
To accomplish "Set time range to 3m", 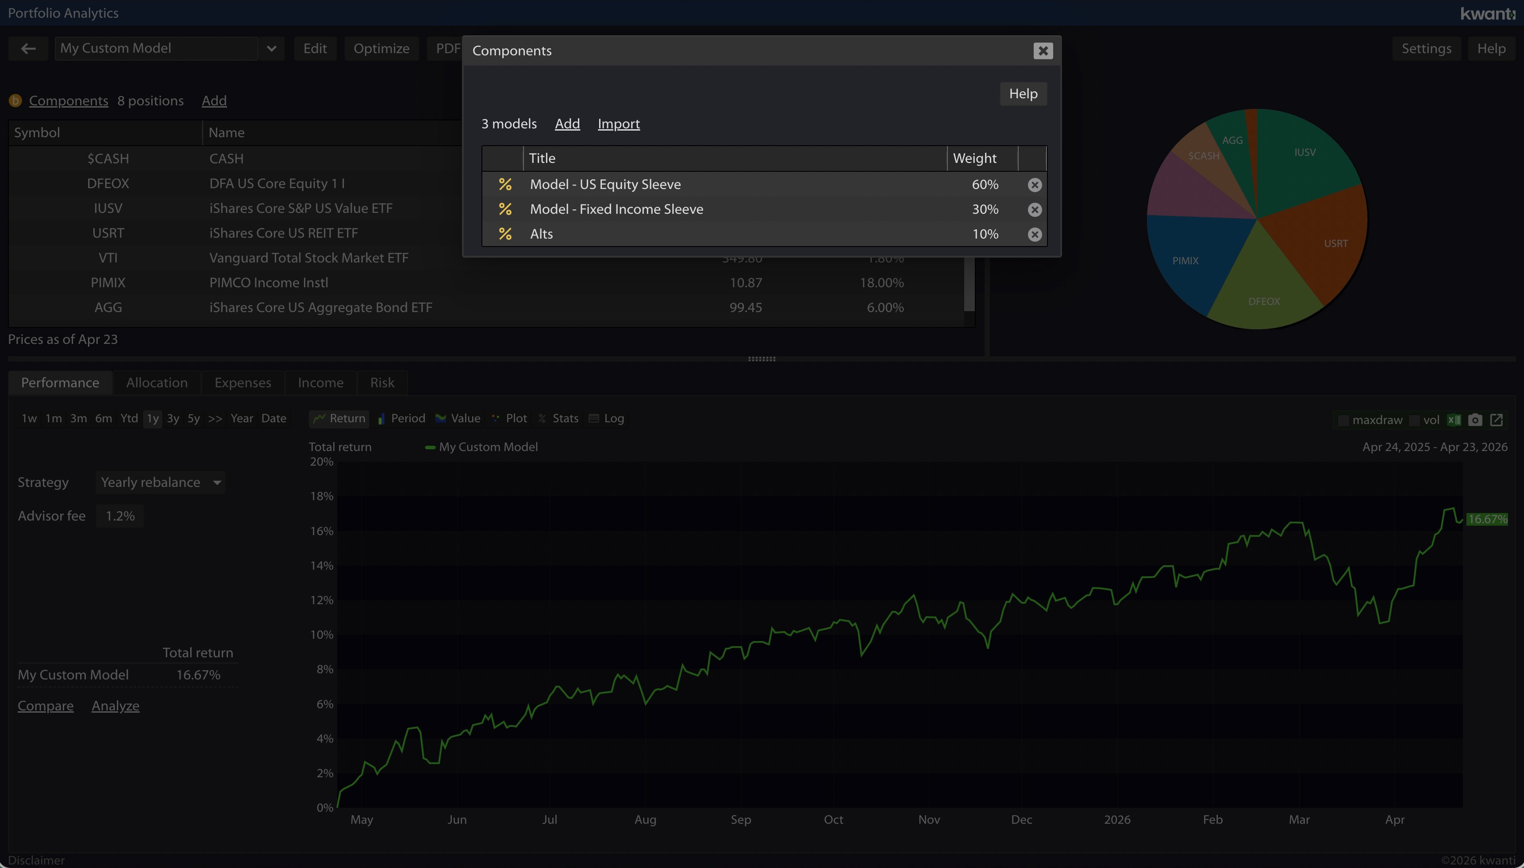I will (x=78, y=418).
